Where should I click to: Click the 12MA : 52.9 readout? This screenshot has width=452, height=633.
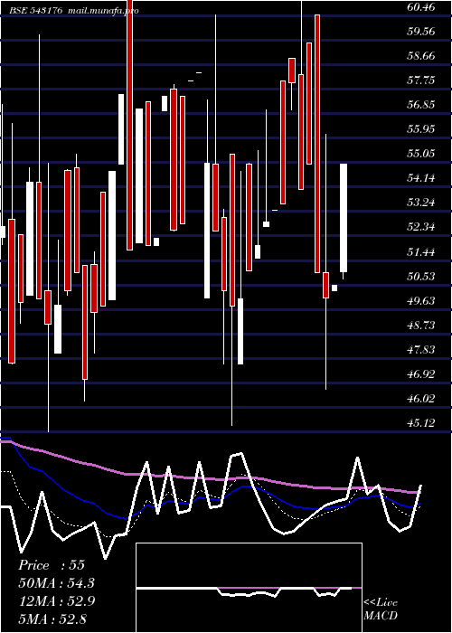coord(57,601)
